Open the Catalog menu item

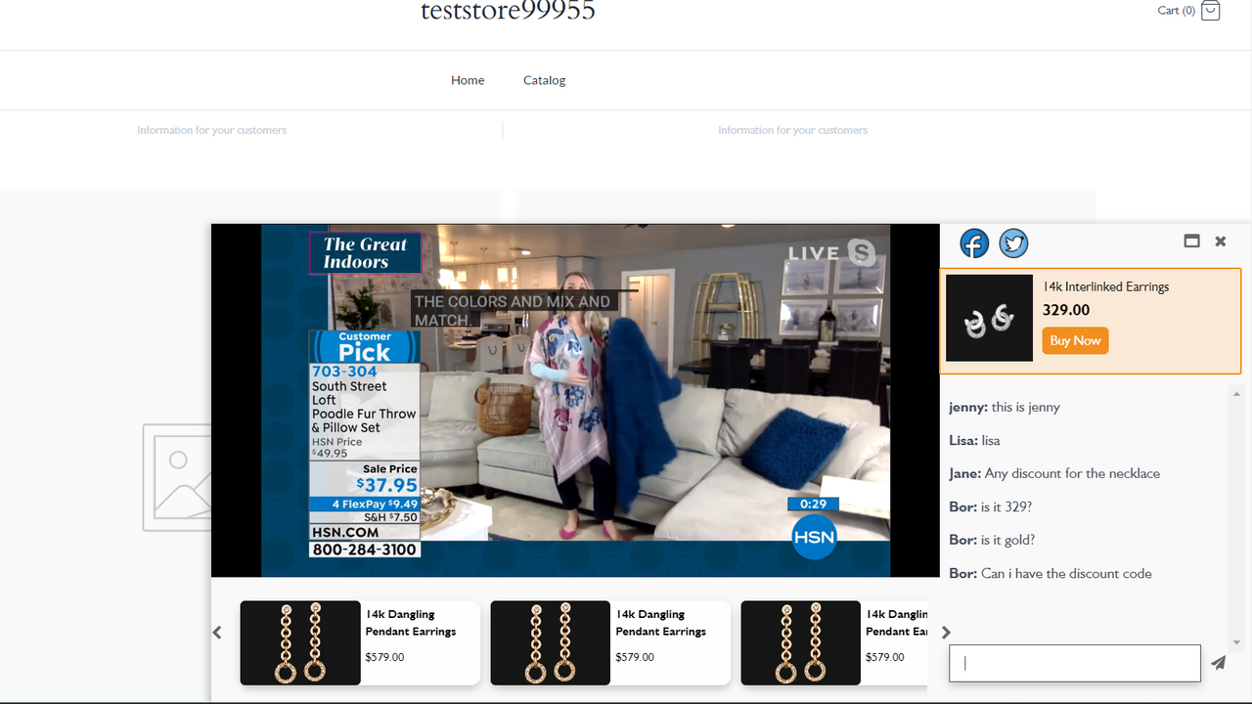click(544, 80)
